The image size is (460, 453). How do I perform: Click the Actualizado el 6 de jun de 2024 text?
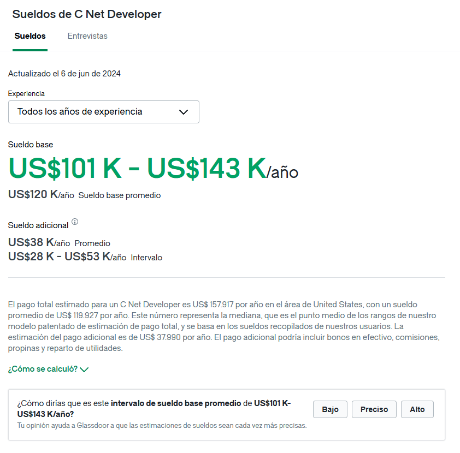tap(64, 74)
